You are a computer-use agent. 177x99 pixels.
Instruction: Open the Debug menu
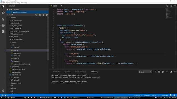(19, 3)
